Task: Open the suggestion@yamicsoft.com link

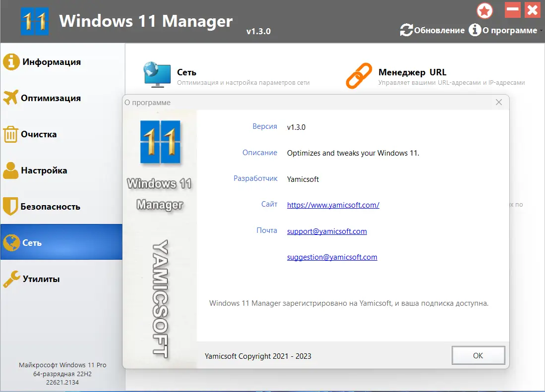Action: tap(332, 257)
